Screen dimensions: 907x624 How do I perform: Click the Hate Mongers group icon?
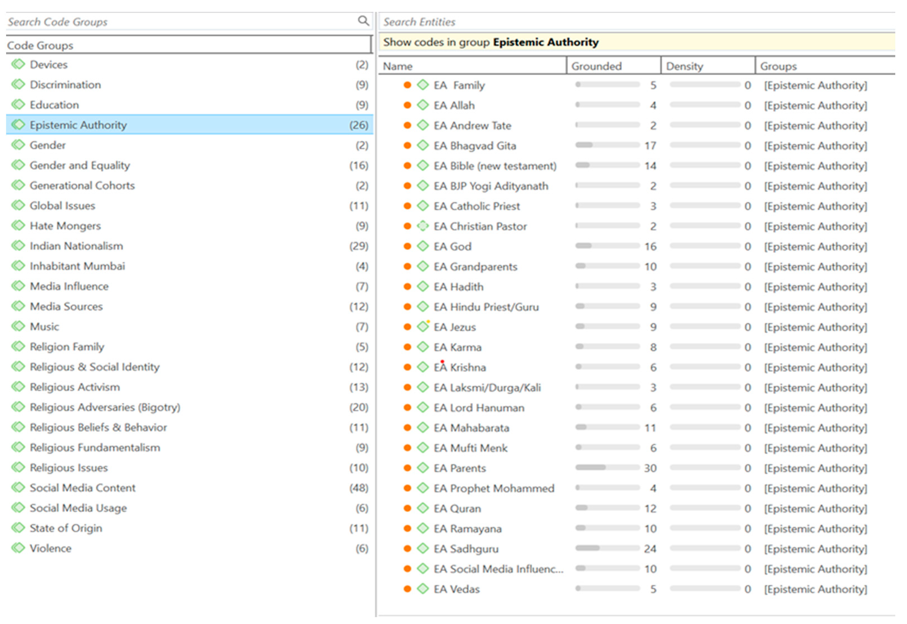[x=18, y=226]
